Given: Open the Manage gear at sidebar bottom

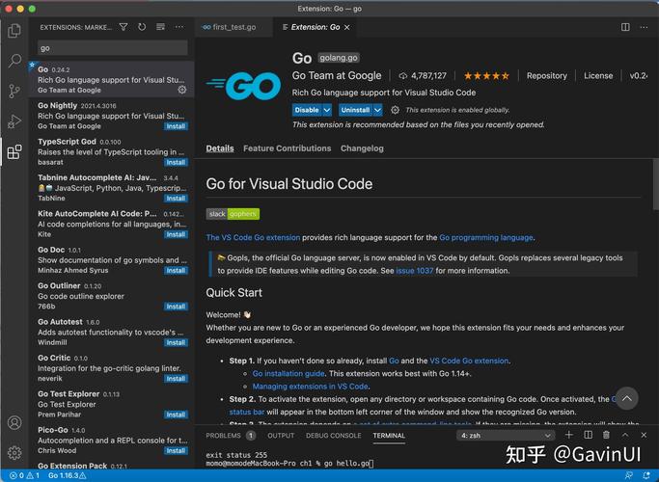Looking at the screenshot, I should tap(14, 453).
